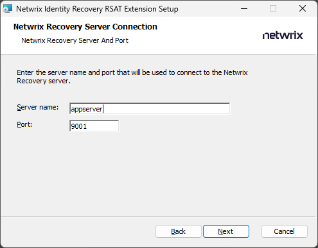This screenshot has height=248, width=318.
Task: Click the 'Netwrix Recovery Server Connection' heading
Action: (x=85, y=27)
